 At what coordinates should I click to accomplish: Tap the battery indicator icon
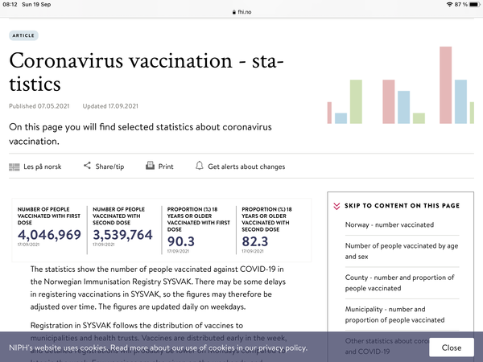(475, 4)
